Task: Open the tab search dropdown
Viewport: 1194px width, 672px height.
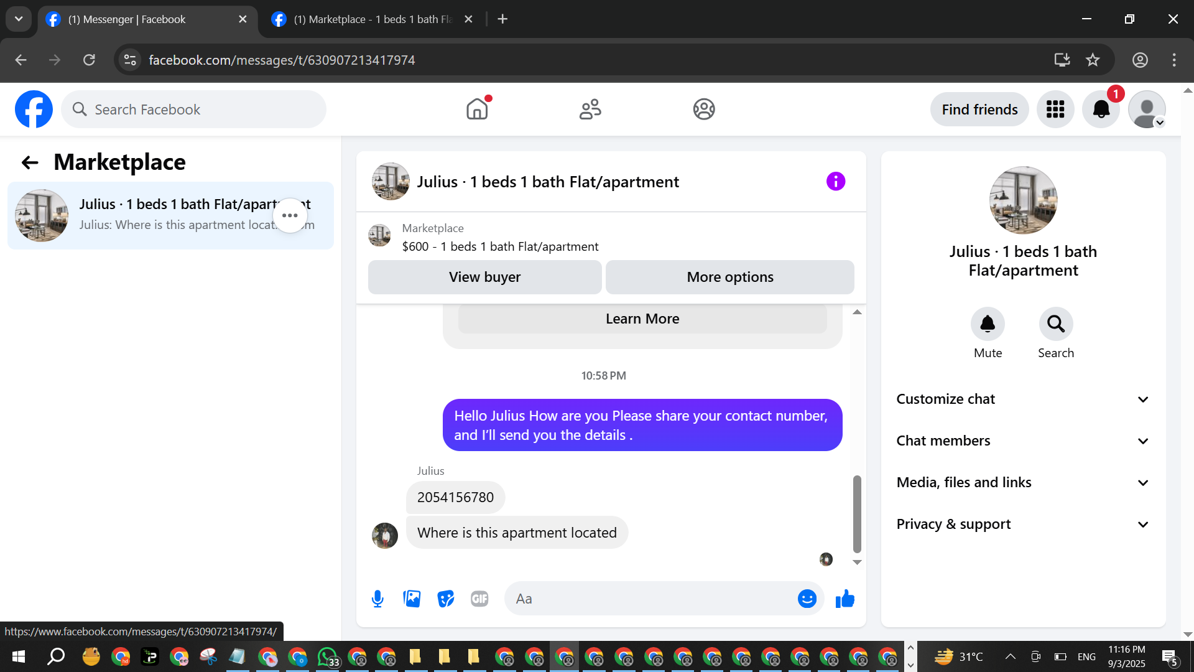Action: pyautogui.click(x=19, y=19)
